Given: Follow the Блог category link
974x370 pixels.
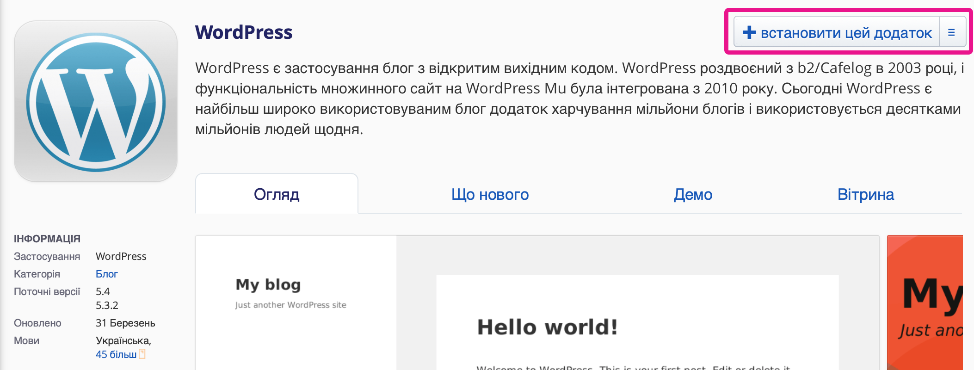Looking at the screenshot, I should pos(106,274).
